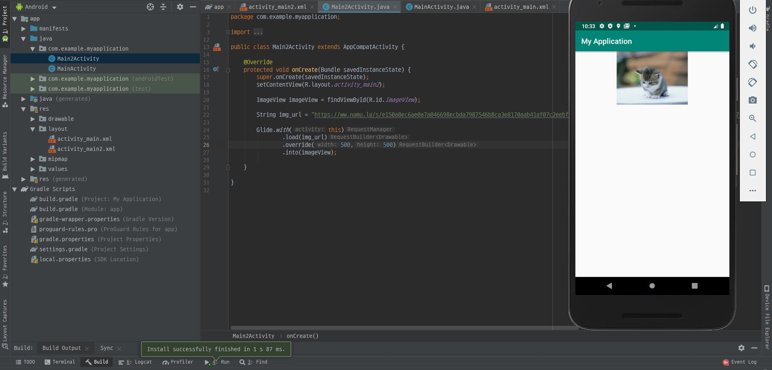Collapse the app module tree node
Image resolution: width=772 pixels, height=370 pixels.
pos(15,19)
